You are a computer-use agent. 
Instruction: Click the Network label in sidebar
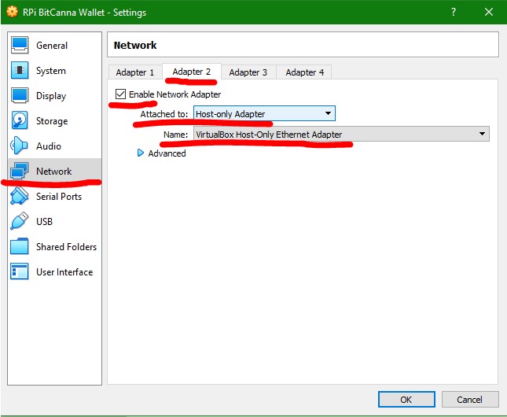click(x=53, y=171)
